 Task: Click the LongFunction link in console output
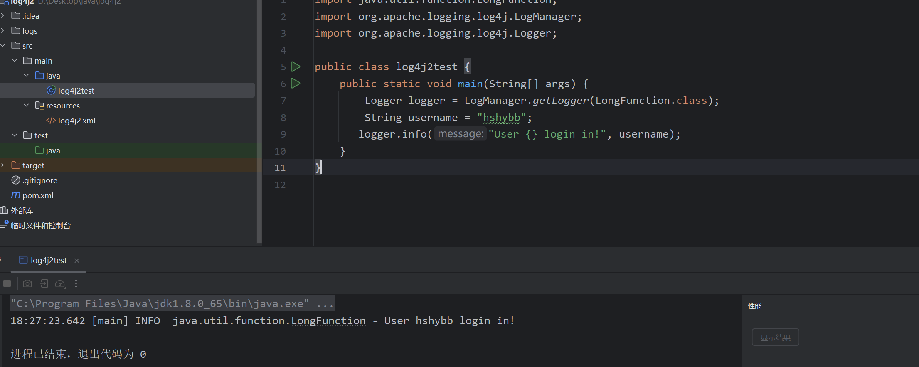tap(328, 321)
